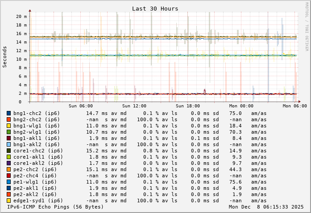Viewport: 311px width, 213px height.
Task: Select the bng1-wlg1 (ip6) legend label
Action: pos(37,126)
